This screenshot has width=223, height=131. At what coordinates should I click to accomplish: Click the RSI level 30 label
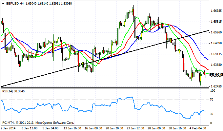(x=212, y=114)
